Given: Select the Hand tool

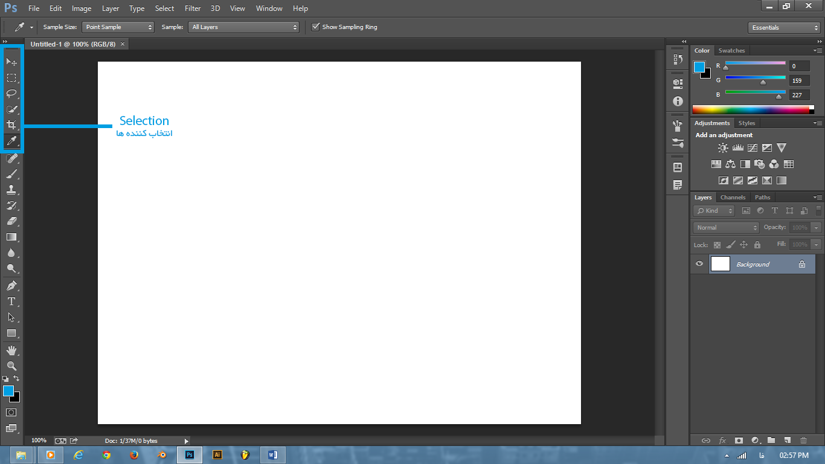Looking at the screenshot, I should tap(11, 350).
